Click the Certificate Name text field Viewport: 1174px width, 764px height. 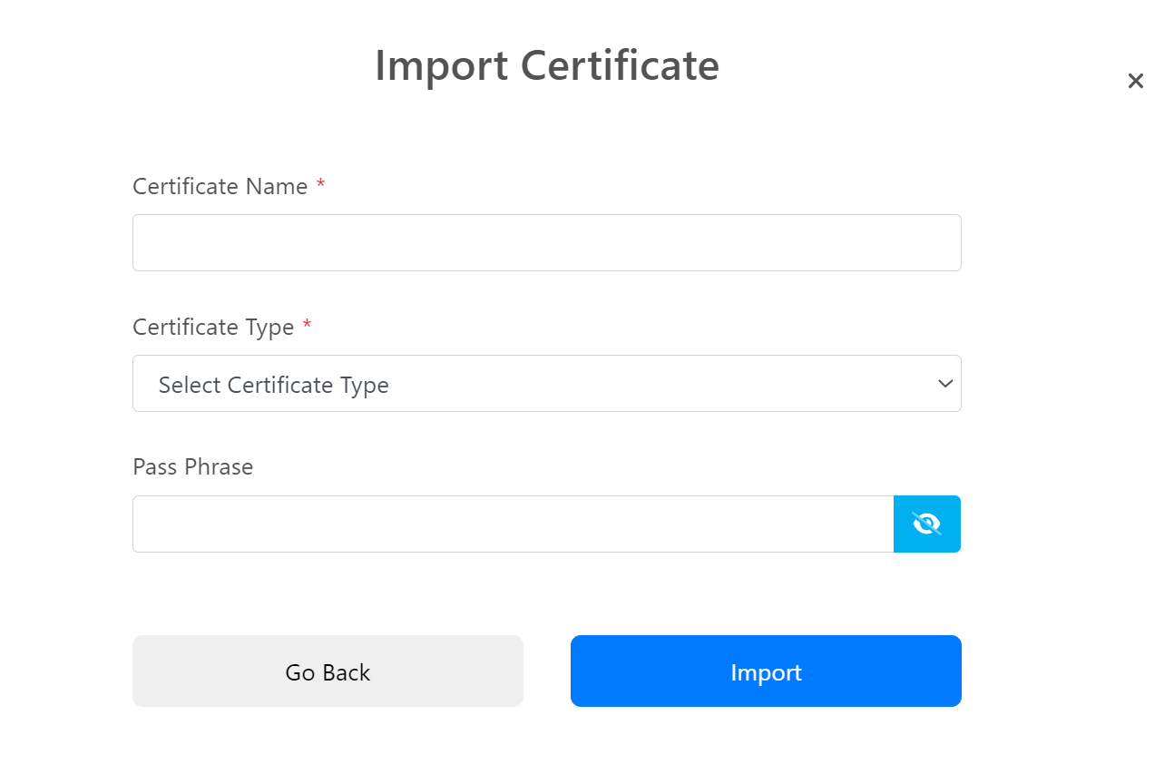pos(546,242)
